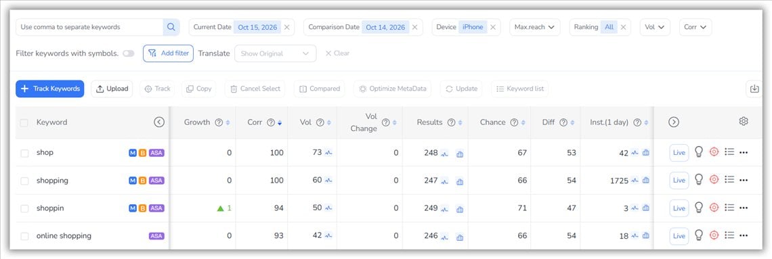The height and width of the screenshot is (259, 772).
Task: Remove the Comparison Date filter
Action: (x=414, y=27)
